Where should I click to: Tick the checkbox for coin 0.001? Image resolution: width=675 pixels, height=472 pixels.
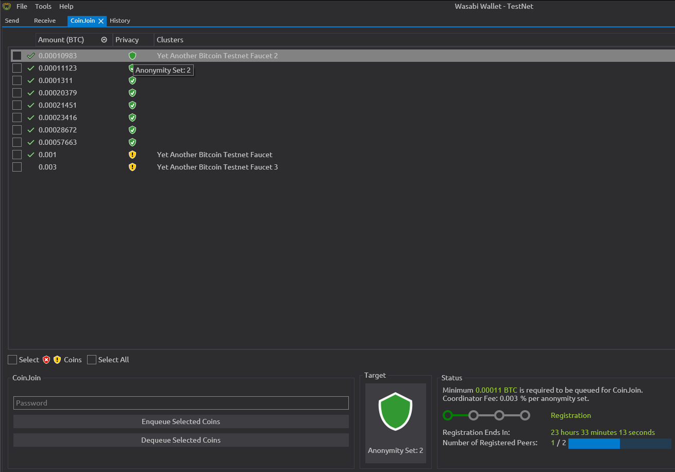(17, 155)
